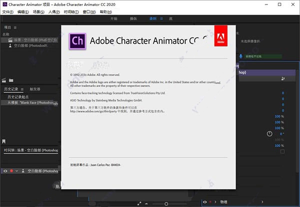Toggle the eye icon of 物理 behavior
300x207 pixels.
205,202
